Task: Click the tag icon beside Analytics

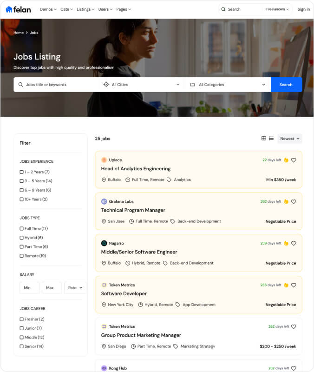Action: (x=169, y=179)
